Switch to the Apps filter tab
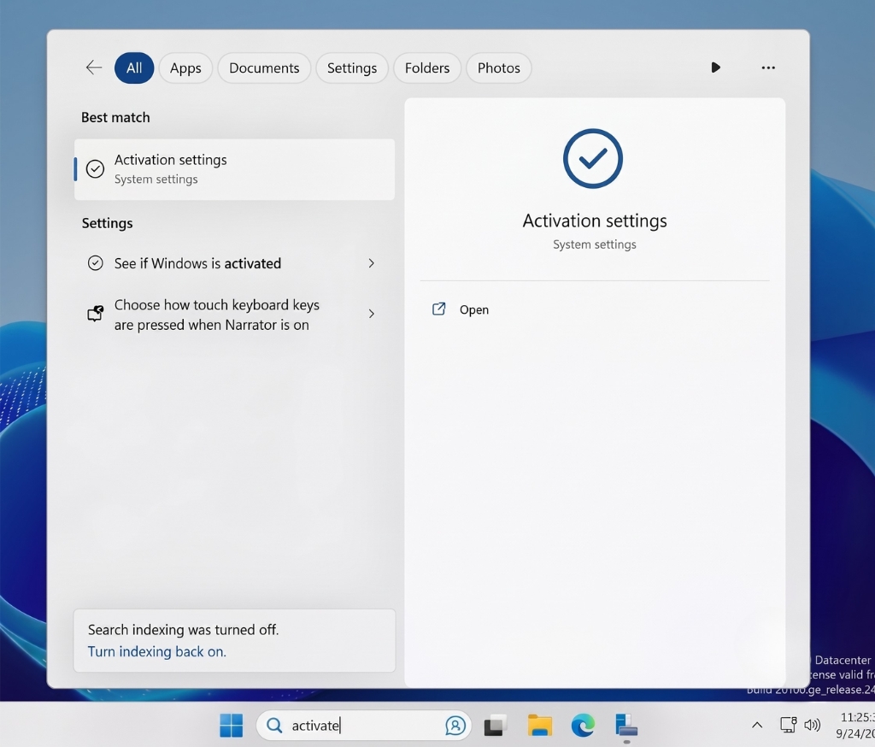Image resolution: width=875 pixels, height=747 pixels. click(185, 68)
